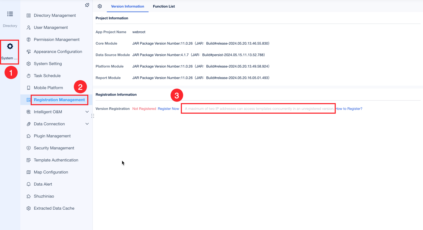Click the gear icon beside Version Information tab
Image resolution: width=423 pixels, height=230 pixels.
100,6
